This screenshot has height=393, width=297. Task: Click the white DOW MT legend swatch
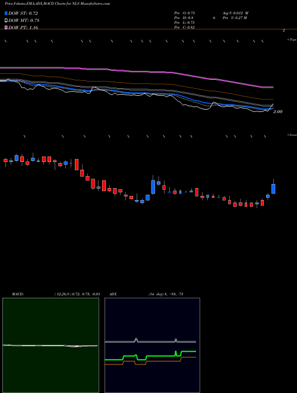click(7, 21)
